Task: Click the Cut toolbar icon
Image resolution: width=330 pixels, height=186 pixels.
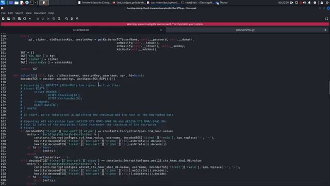Action: pyautogui.click(x=48, y=19)
